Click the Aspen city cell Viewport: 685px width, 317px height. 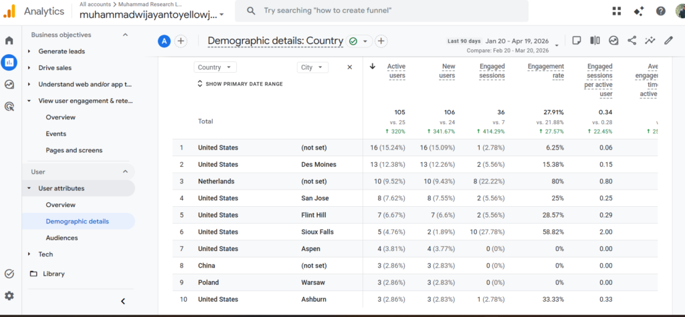pos(310,249)
